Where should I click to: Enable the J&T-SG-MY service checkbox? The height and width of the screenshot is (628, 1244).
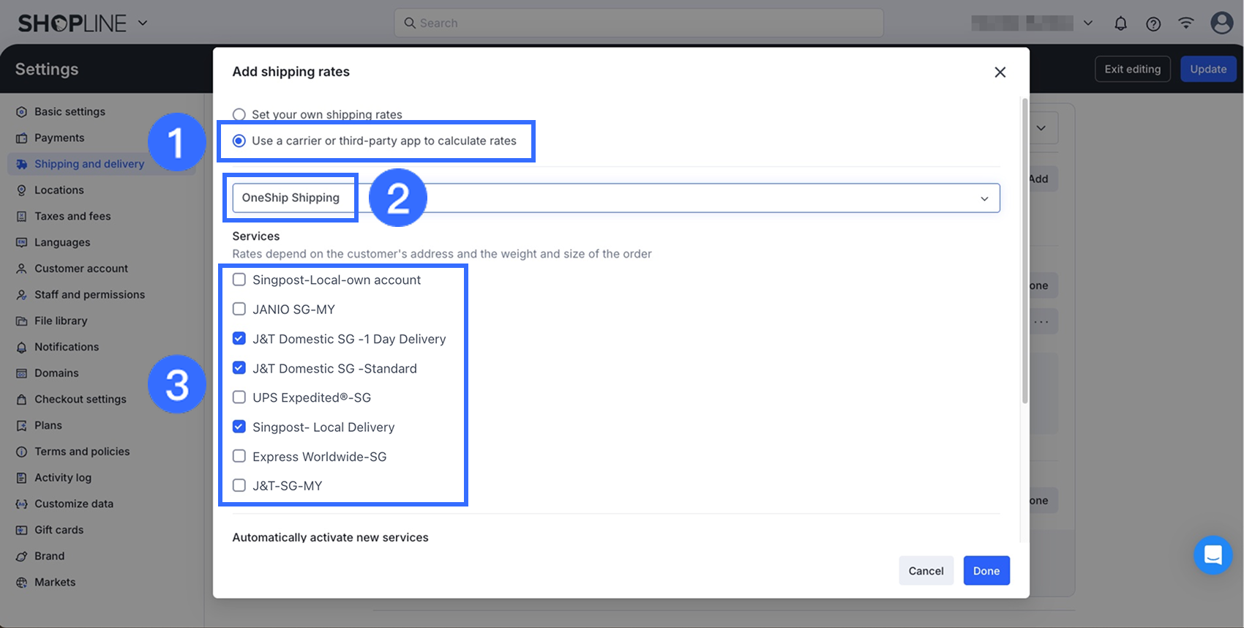point(239,485)
